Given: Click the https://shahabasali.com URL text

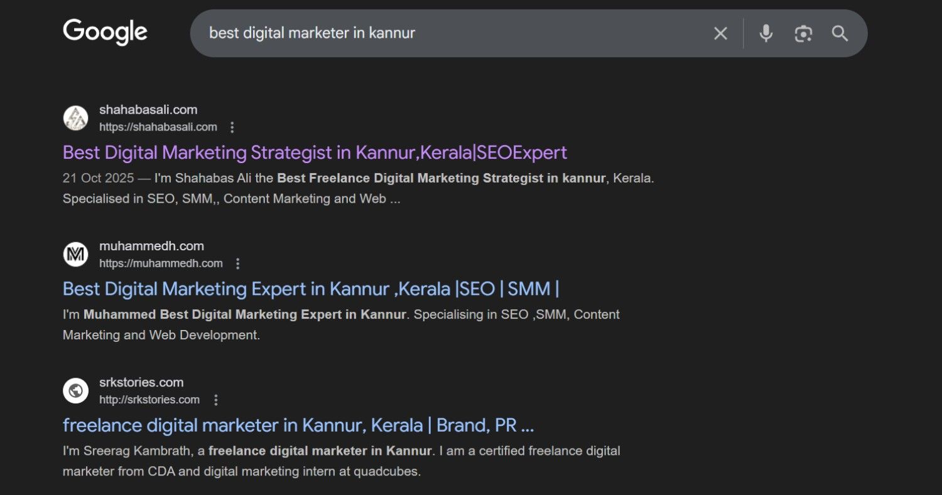Looking at the screenshot, I should coord(158,127).
